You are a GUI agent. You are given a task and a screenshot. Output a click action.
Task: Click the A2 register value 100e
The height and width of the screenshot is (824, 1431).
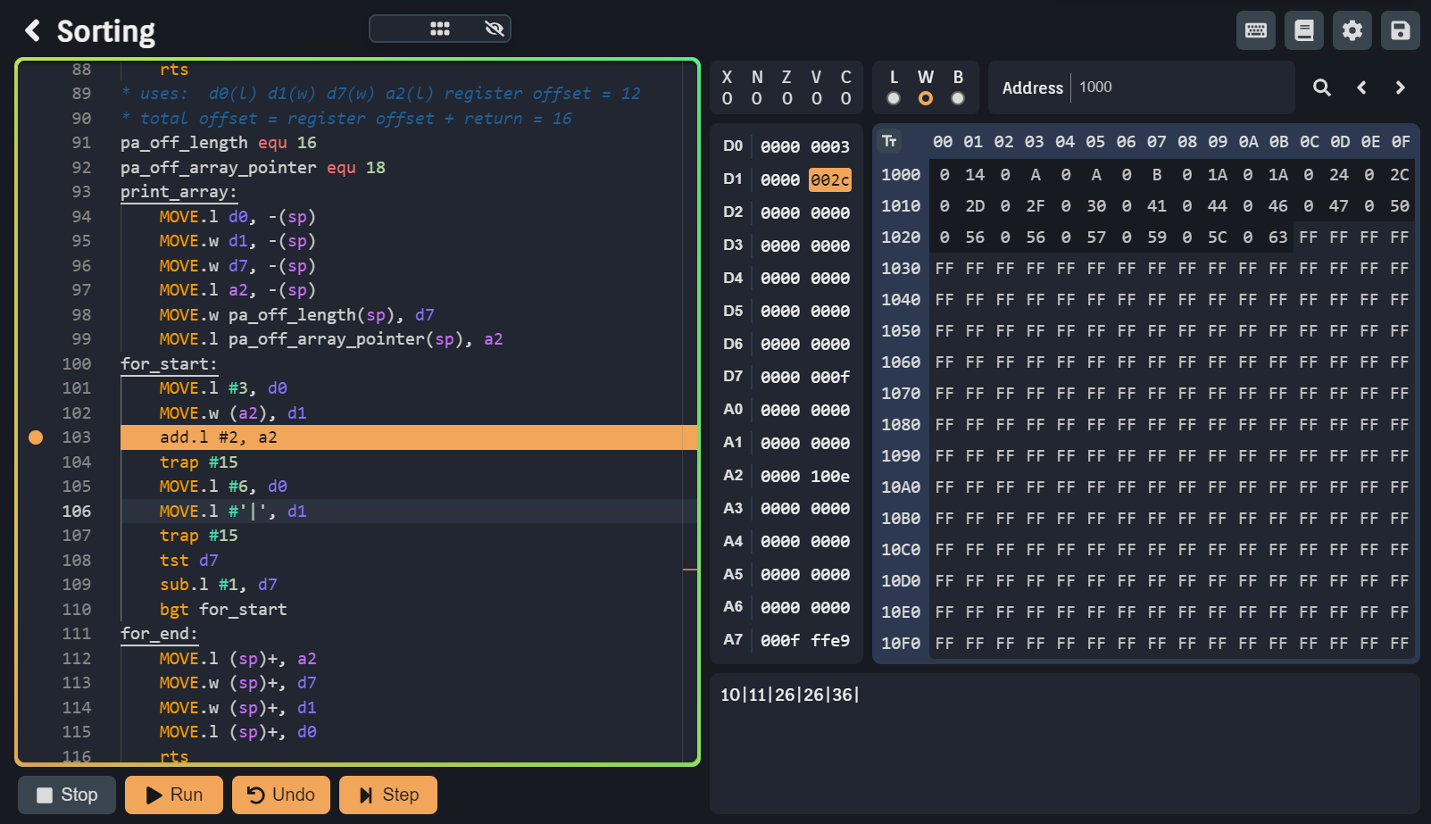(830, 477)
